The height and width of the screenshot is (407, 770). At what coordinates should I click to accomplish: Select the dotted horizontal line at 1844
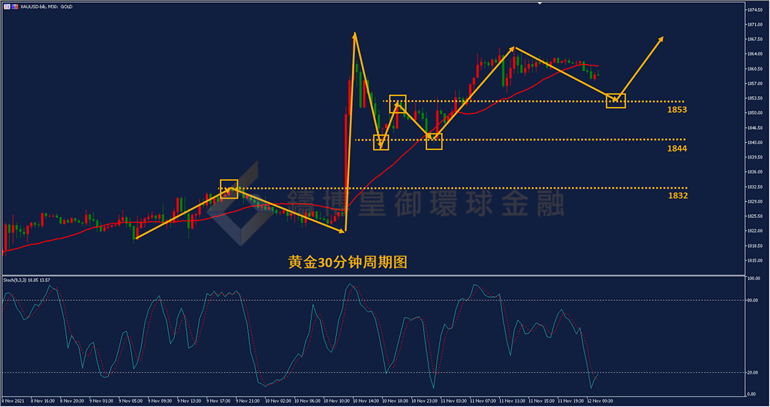click(x=521, y=140)
